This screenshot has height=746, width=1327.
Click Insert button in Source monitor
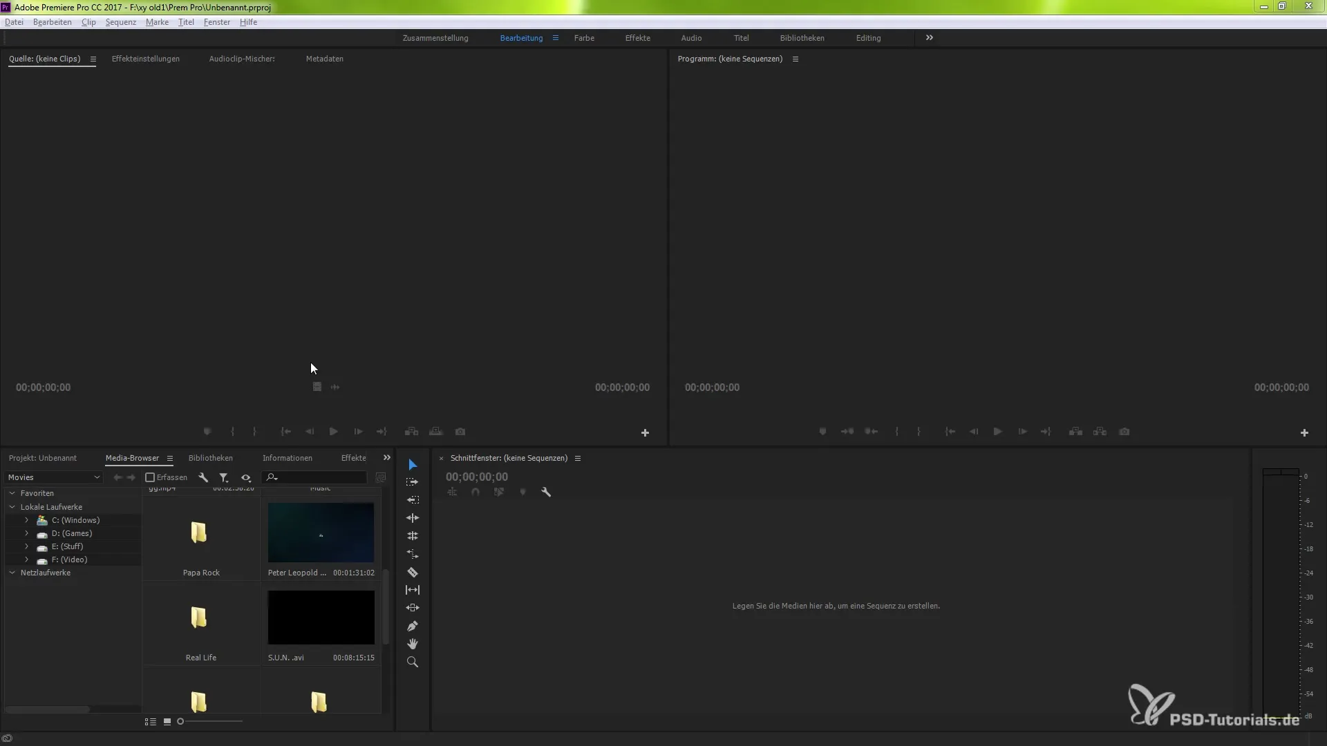pyautogui.click(x=411, y=432)
